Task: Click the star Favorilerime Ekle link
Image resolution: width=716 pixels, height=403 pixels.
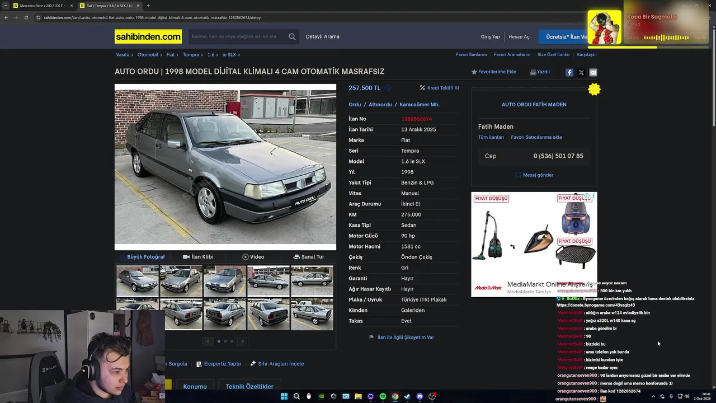Action: click(x=493, y=72)
